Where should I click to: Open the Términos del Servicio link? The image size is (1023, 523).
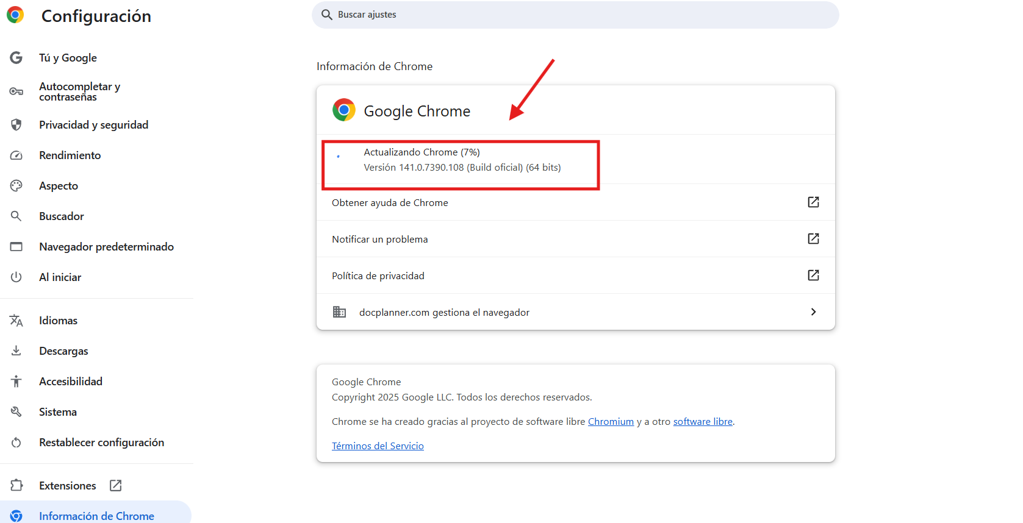tap(378, 446)
